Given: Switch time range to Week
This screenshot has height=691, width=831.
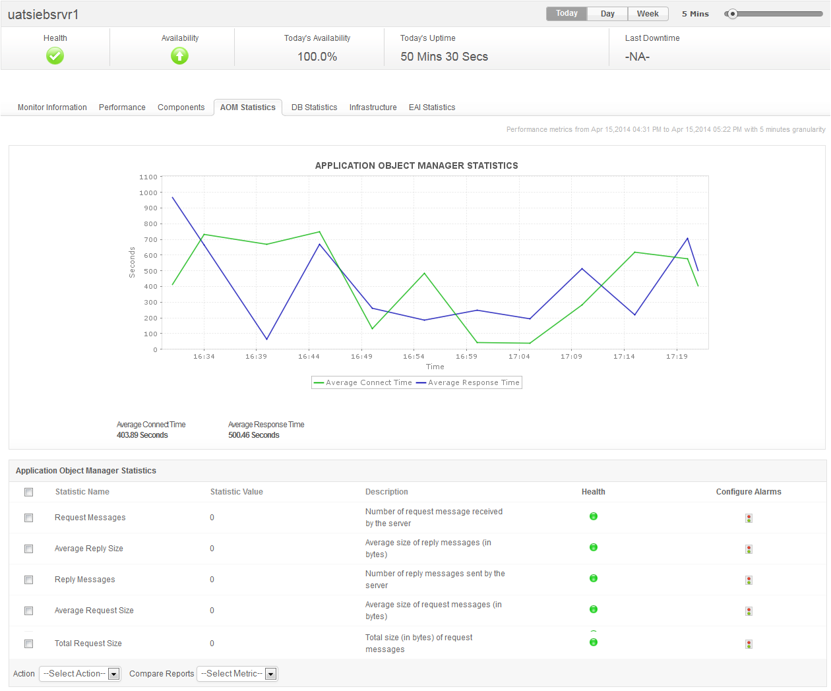Looking at the screenshot, I should click(647, 14).
